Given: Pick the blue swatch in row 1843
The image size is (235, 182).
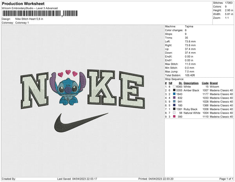Looking at the screenshot, I should point(174,94).
